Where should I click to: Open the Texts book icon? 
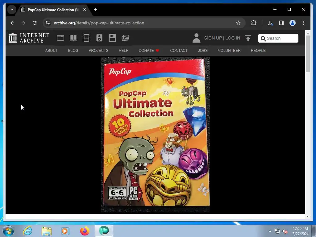(x=73, y=38)
